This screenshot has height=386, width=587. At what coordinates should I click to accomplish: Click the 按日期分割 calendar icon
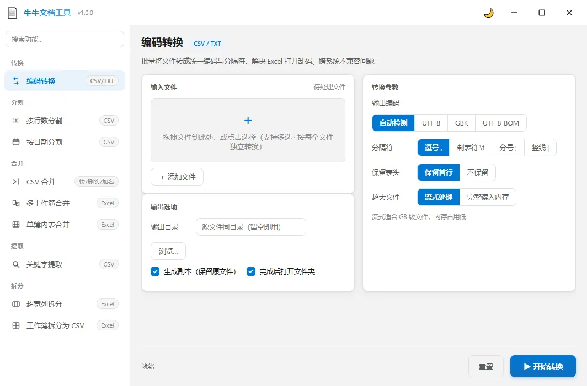(15, 142)
